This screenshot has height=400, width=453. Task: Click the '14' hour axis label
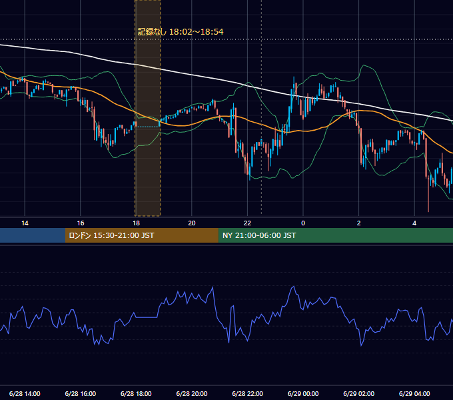click(25, 223)
